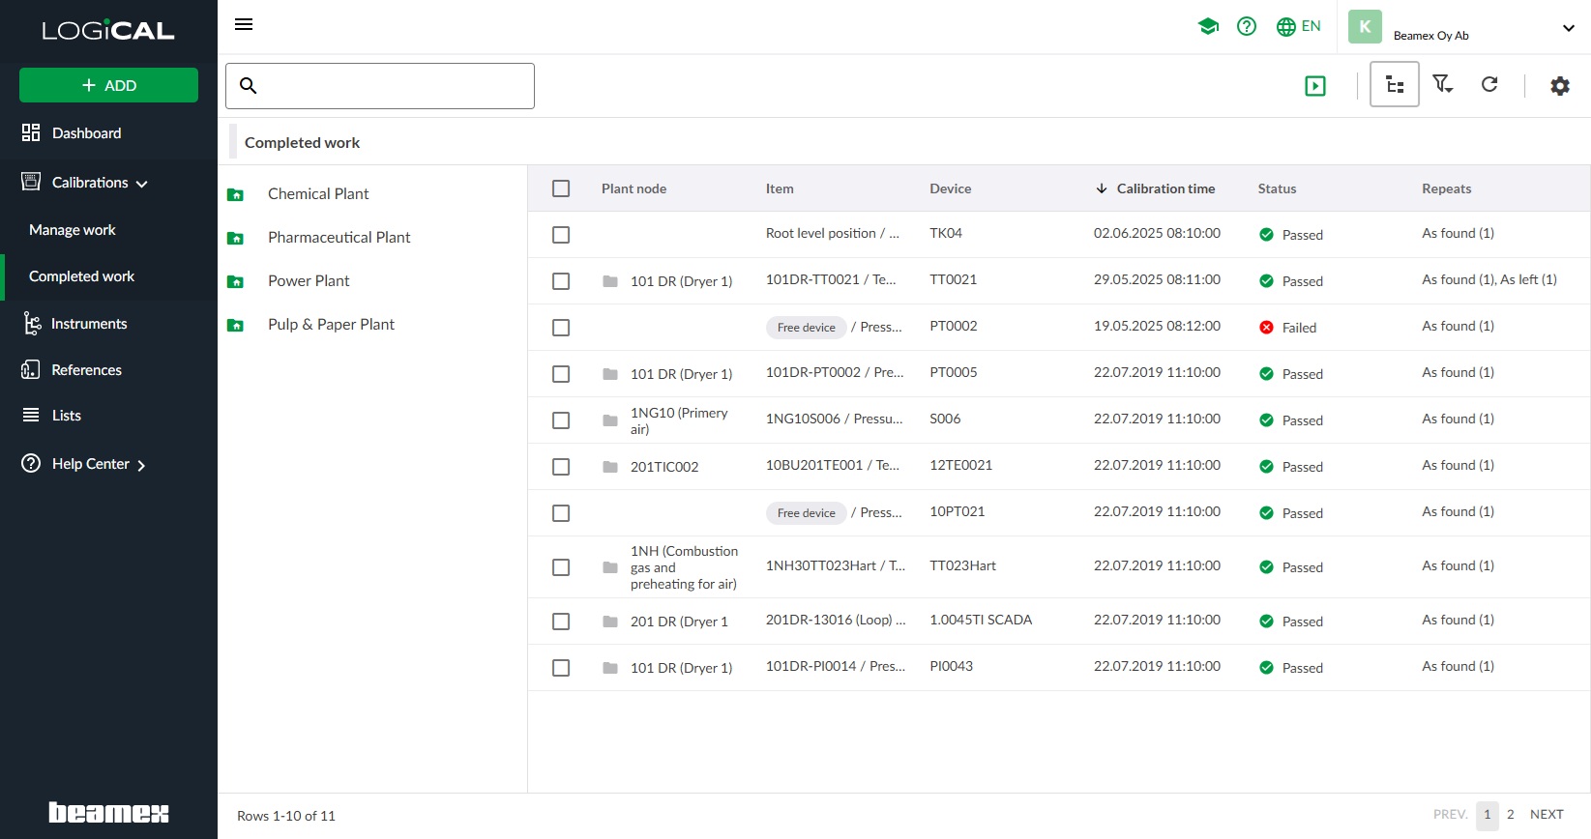Open the filter options icon
The image size is (1591, 839).
[1442, 84]
